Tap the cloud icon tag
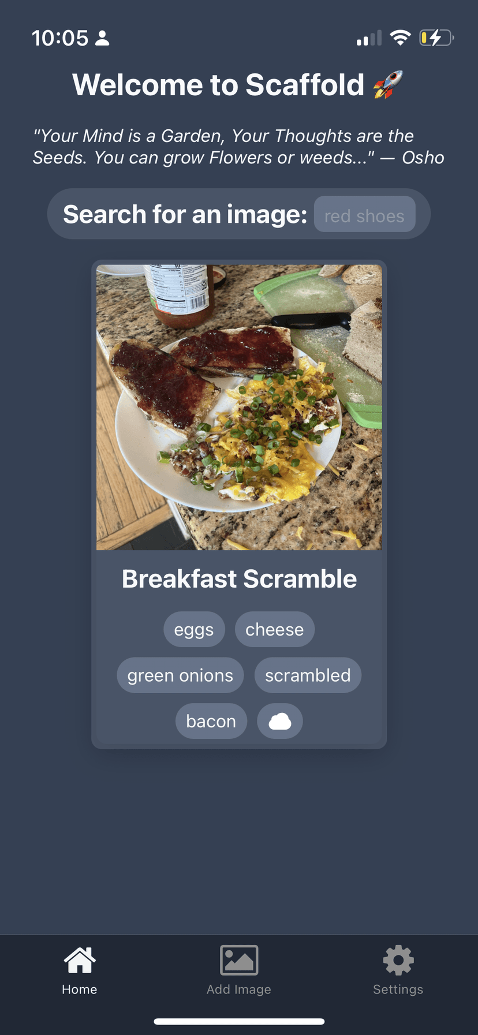The image size is (478, 1035). (280, 721)
